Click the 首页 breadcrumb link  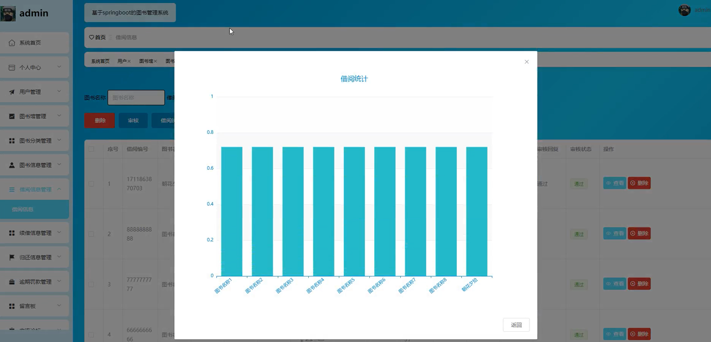[100, 37]
